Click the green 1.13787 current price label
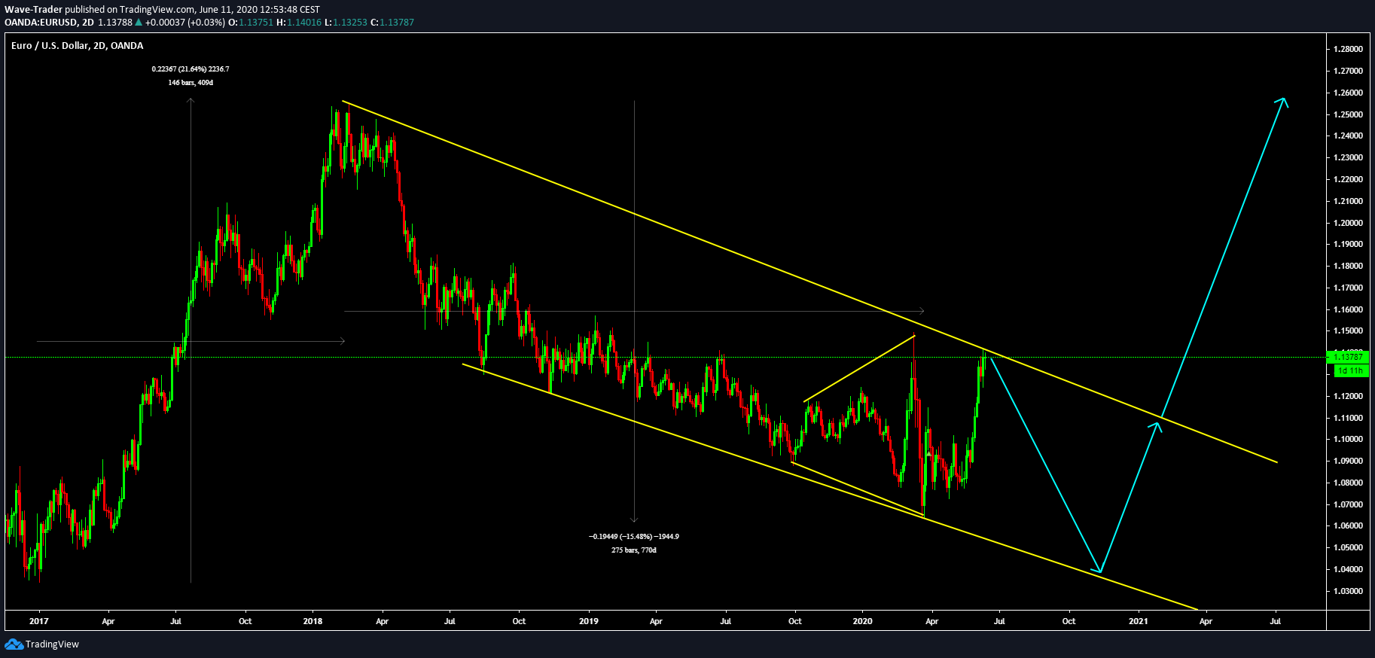Viewport: 1375px width, 658px height. point(1348,357)
